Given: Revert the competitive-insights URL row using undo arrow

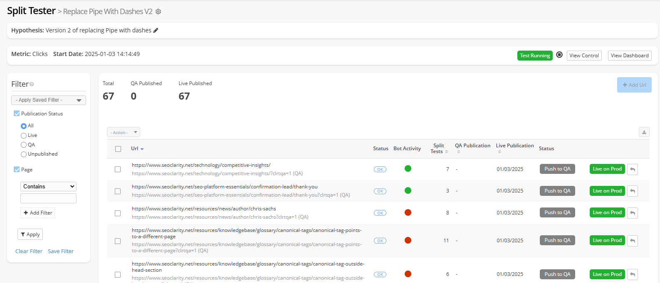Looking at the screenshot, I should coord(632,169).
